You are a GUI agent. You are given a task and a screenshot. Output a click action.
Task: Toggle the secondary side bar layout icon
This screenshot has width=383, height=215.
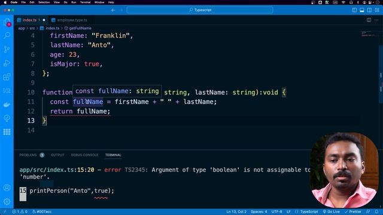point(370,10)
